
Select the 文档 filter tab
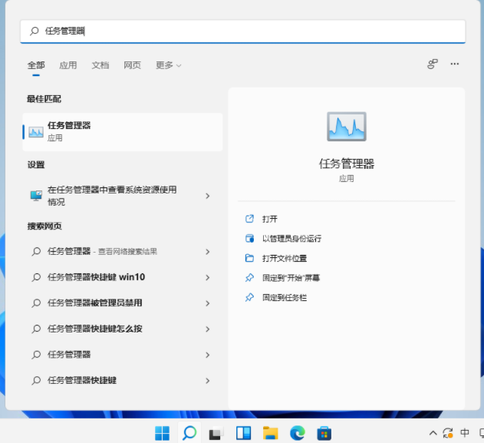click(x=100, y=65)
